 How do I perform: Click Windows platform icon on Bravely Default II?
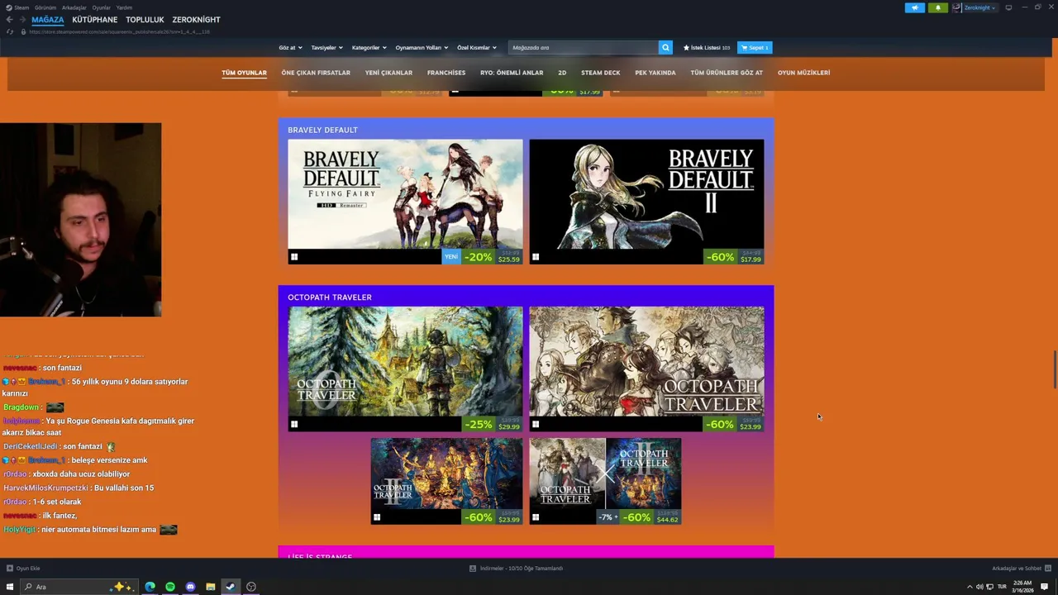[x=536, y=257]
